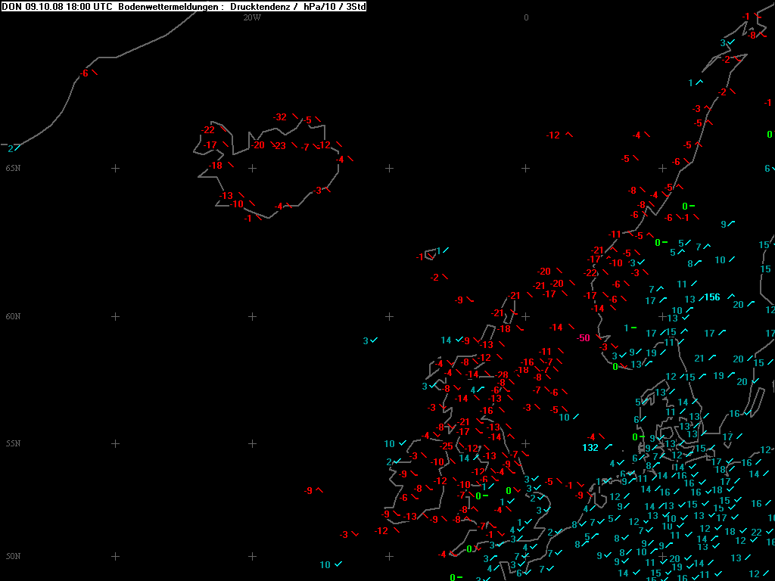Select the red -28 station value
Viewport: 775px width, 581px height.
tap(501, 375)
